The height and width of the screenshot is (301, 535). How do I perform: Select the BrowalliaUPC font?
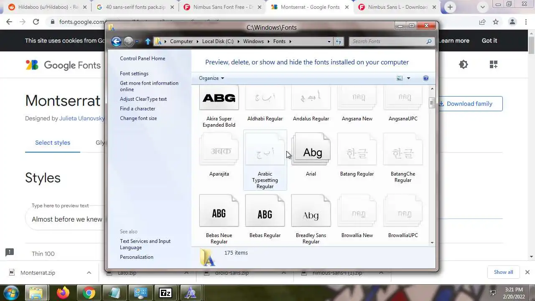pos(403,216)
